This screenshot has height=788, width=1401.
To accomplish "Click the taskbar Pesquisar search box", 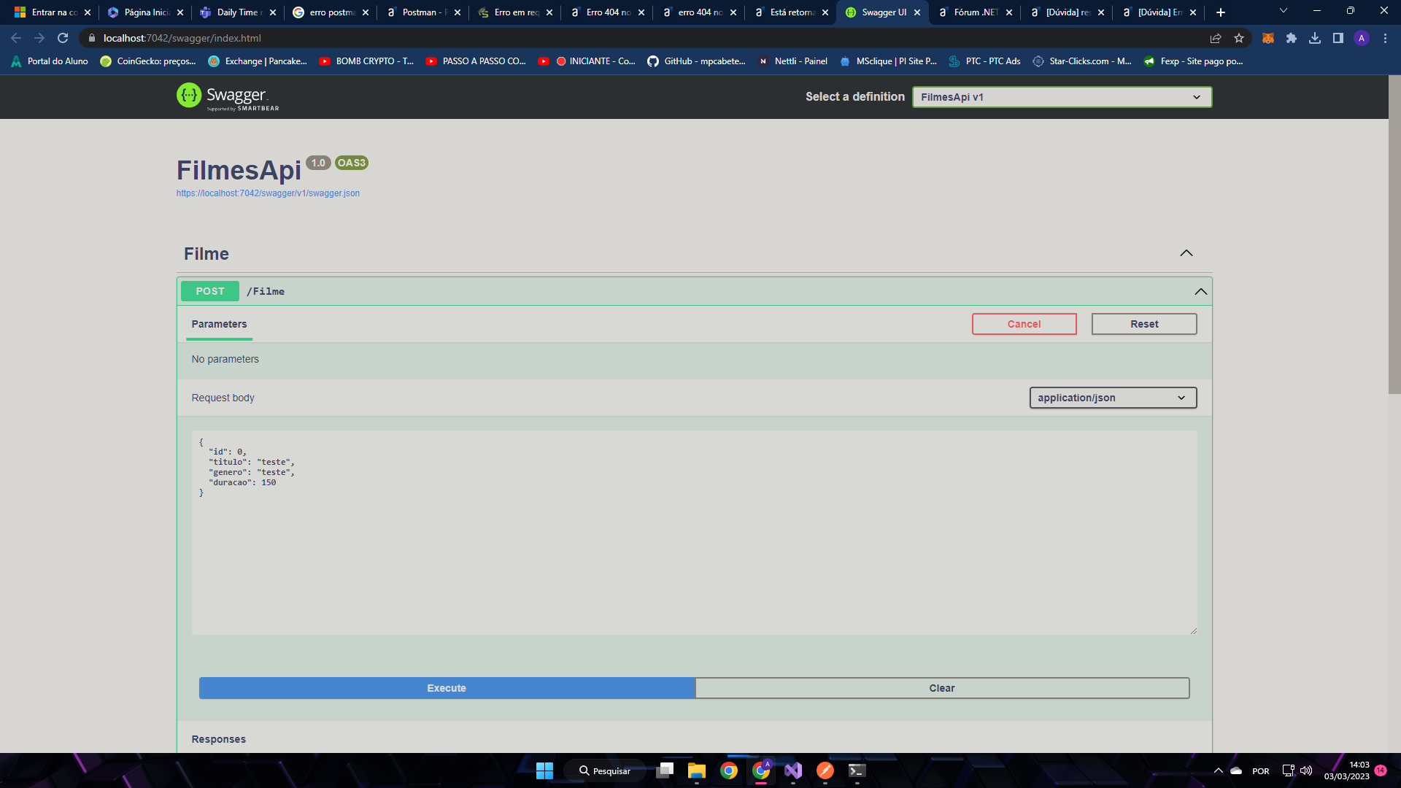I will pos(605,770).
